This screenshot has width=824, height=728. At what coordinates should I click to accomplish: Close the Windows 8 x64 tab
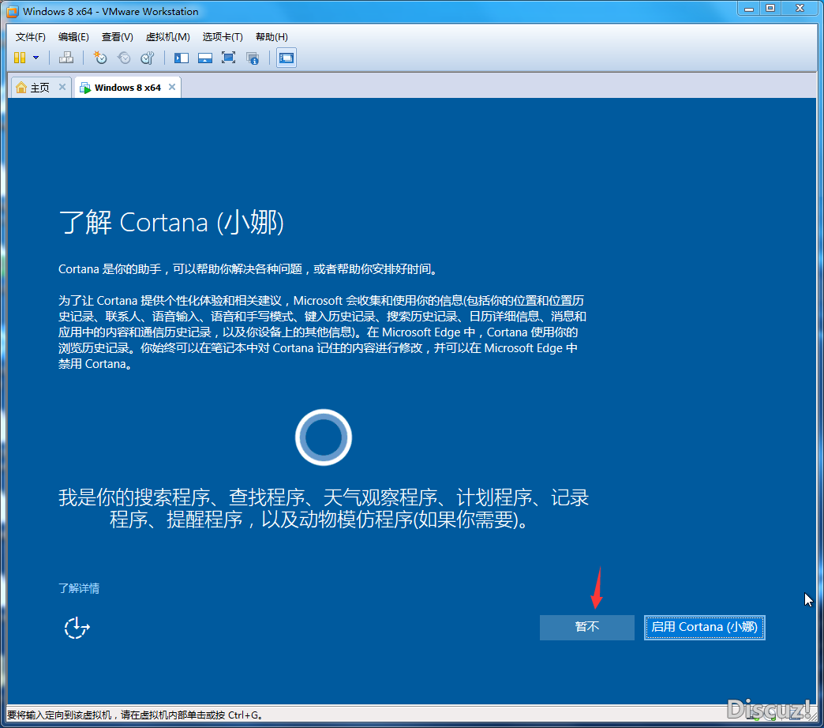click(x=172, y=87)
